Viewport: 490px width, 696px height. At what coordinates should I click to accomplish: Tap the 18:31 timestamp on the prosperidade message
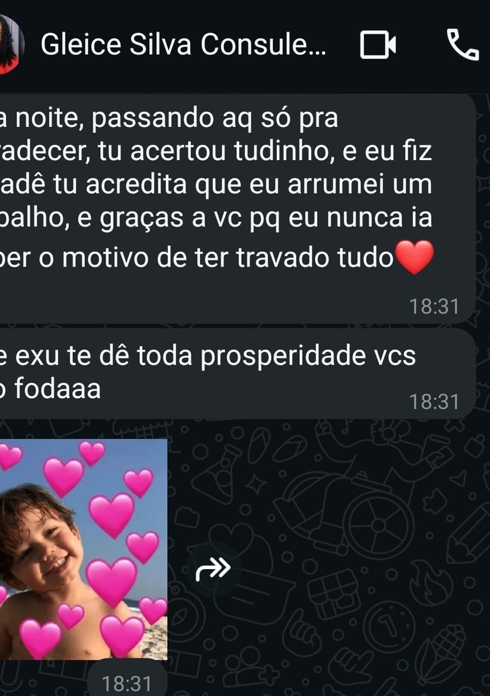pos(434,402)
